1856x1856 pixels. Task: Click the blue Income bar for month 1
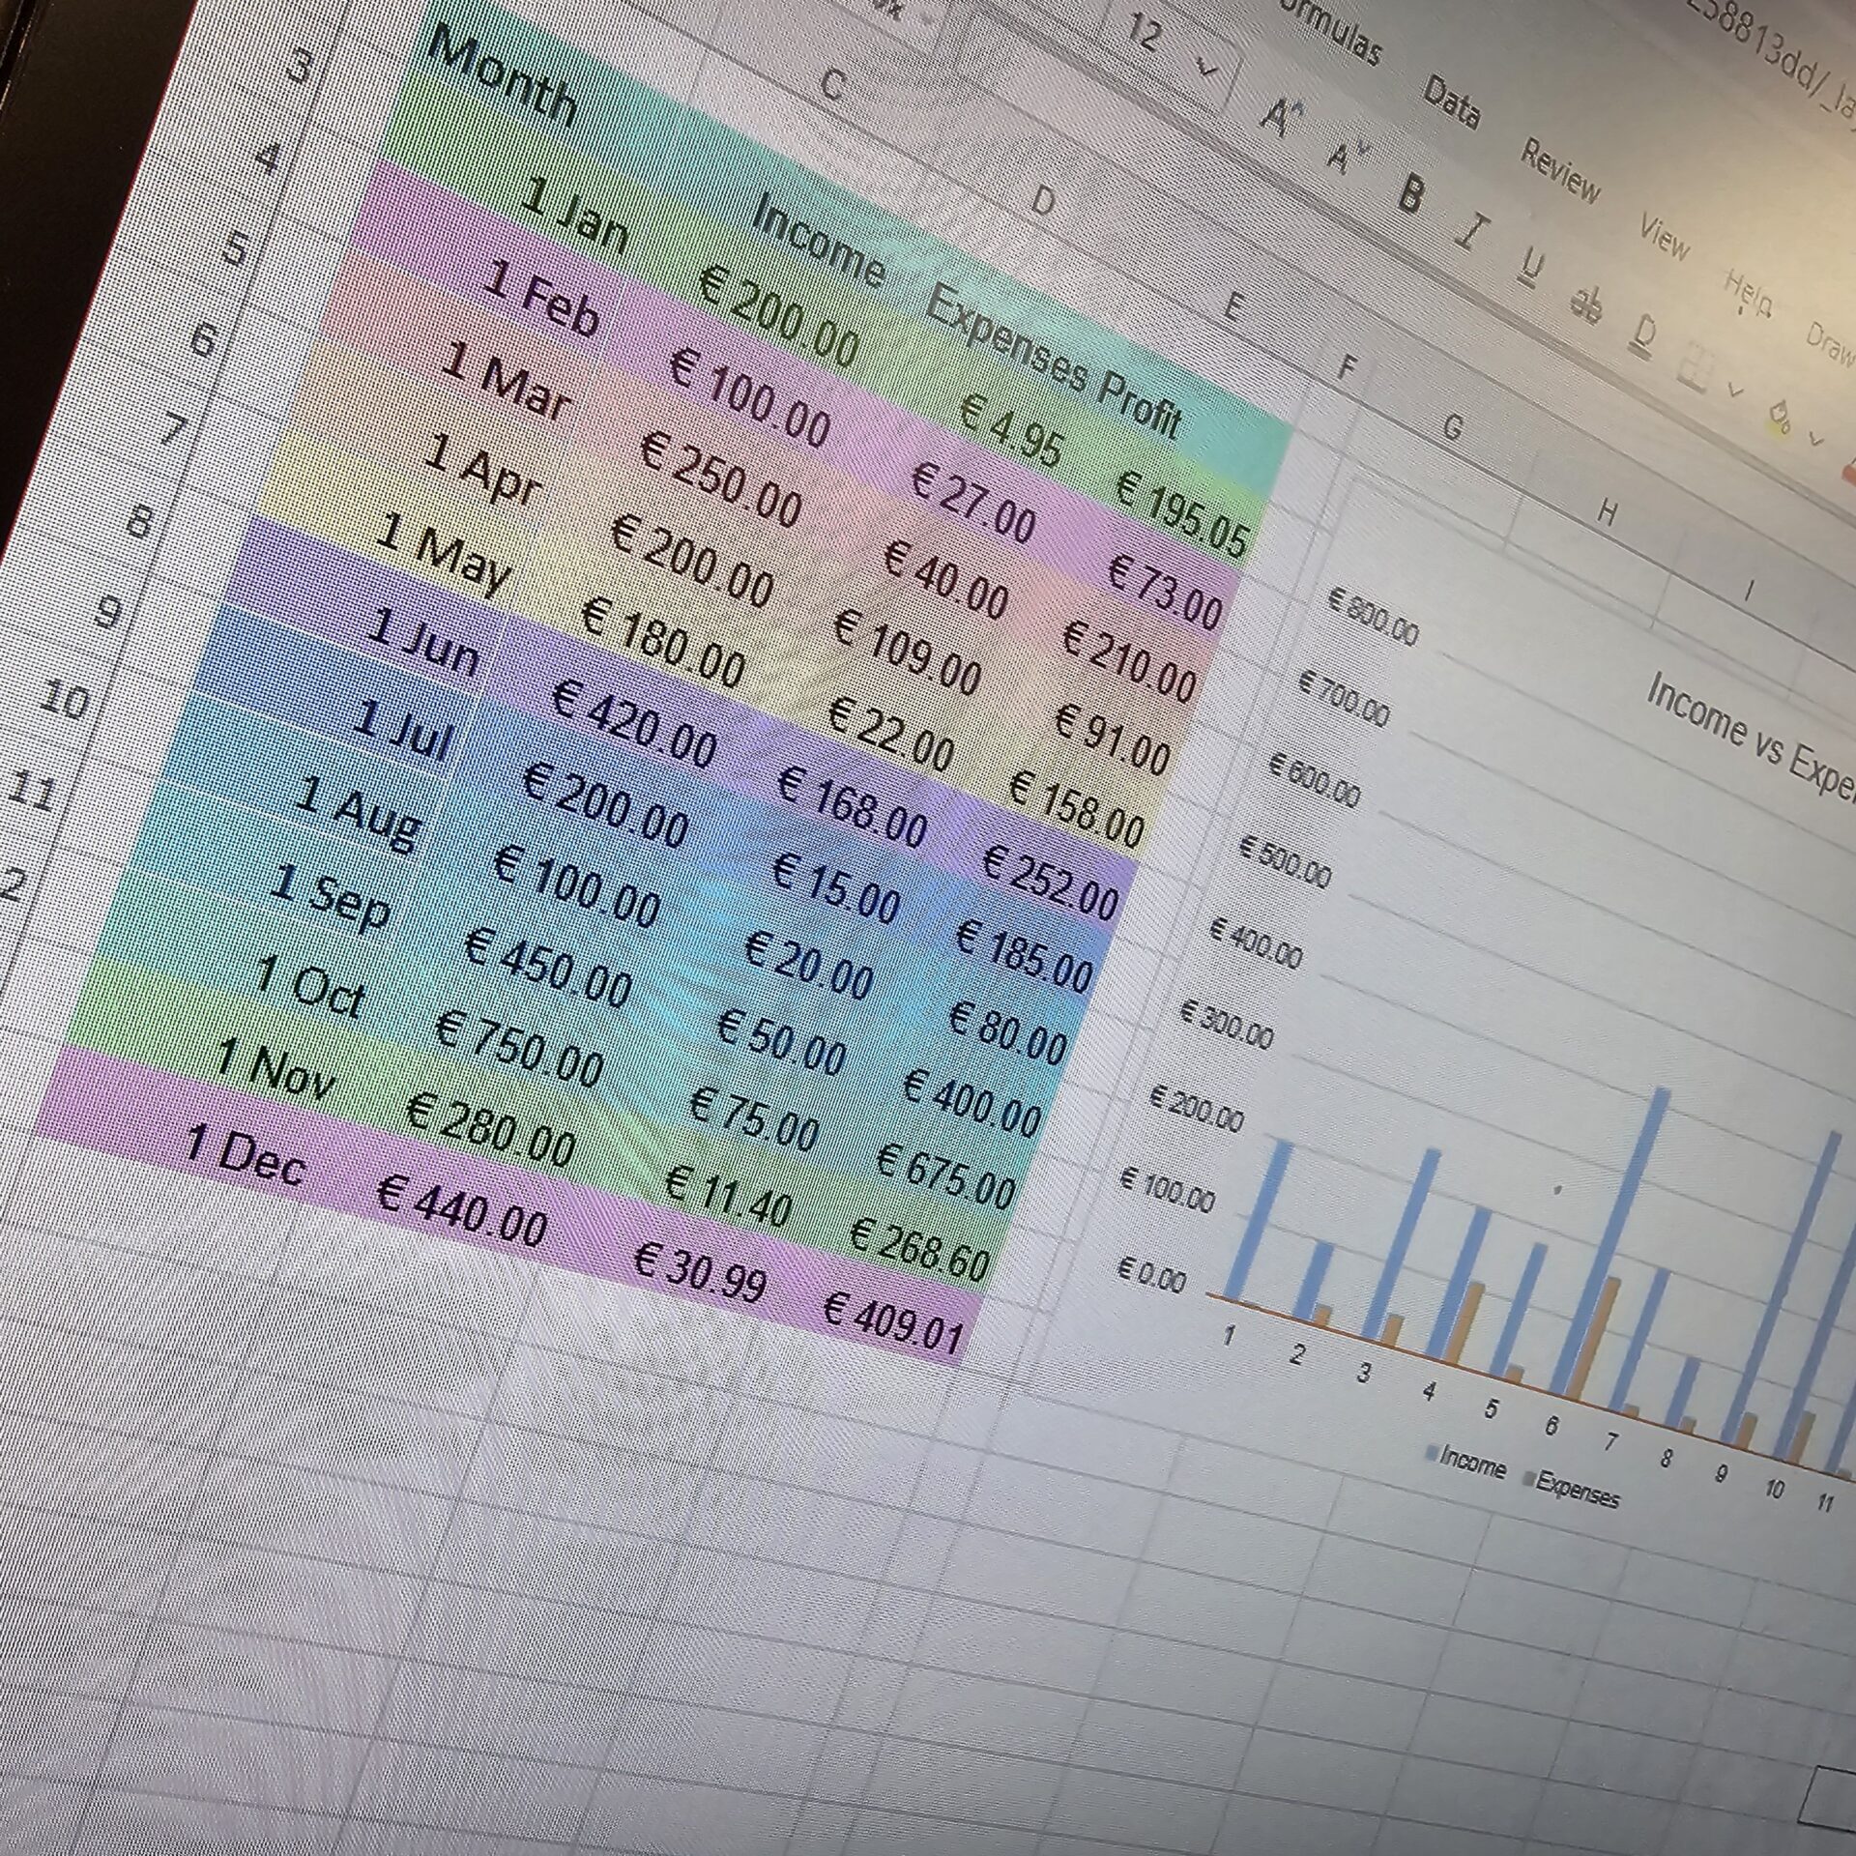point(1259,1220)
